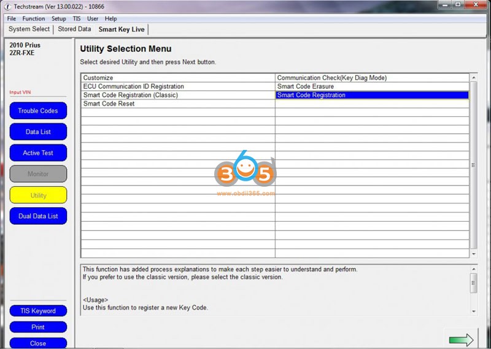
Task: Click the 2ZR-FXE engine label
Action: [x=22, y=53]
